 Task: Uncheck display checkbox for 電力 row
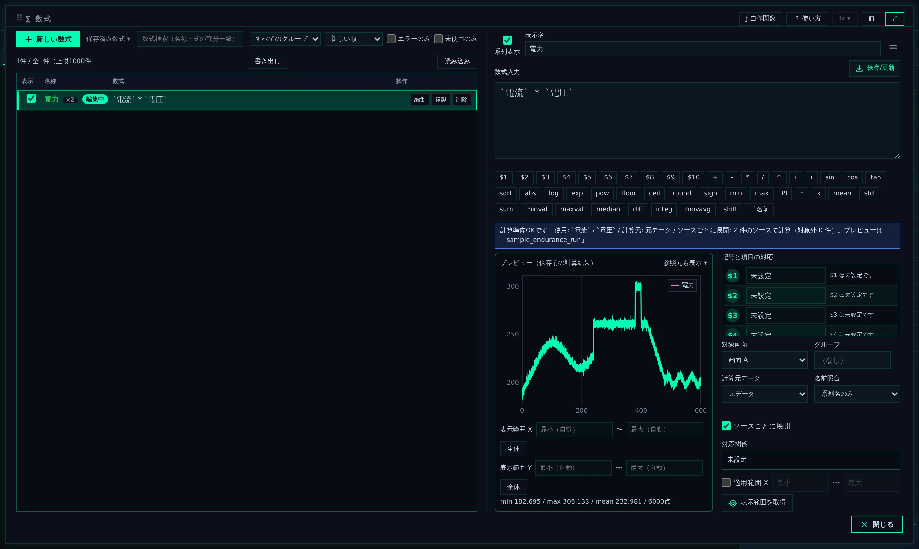coord(31,98)
